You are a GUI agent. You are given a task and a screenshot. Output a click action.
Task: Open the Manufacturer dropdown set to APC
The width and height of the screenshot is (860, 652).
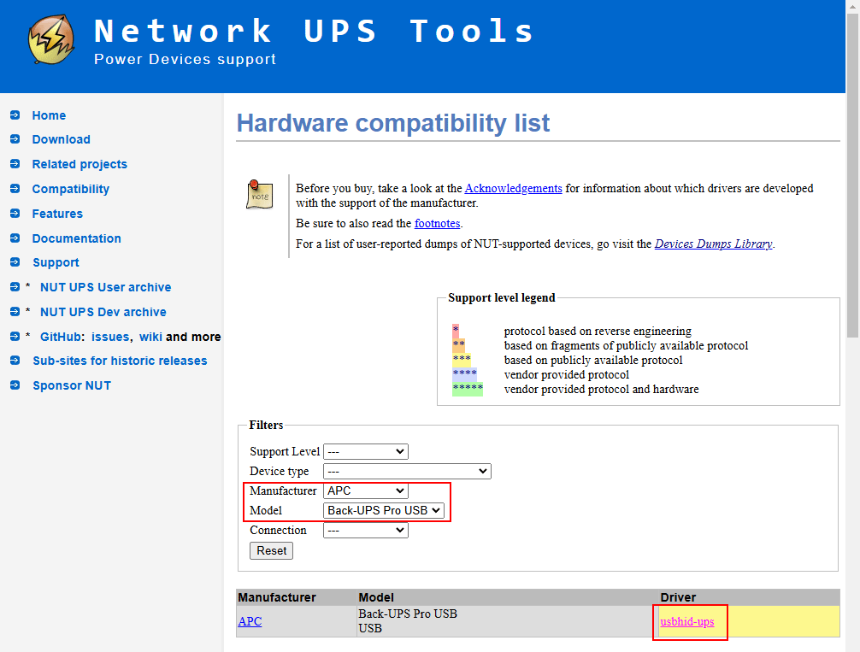pyautogui.click(x=366, y=490)
